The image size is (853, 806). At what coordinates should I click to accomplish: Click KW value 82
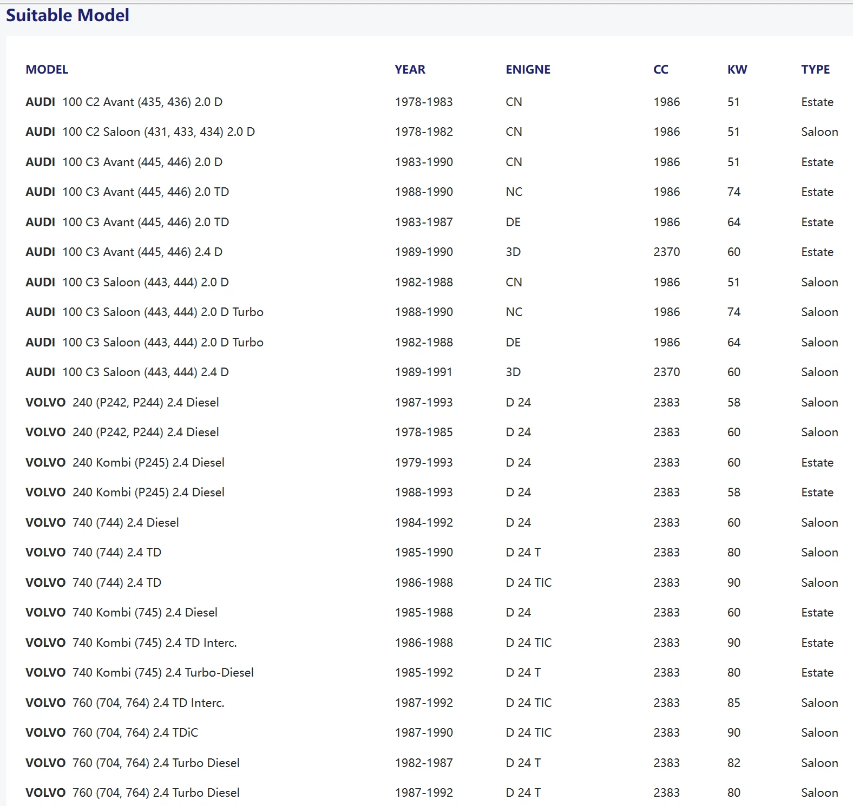[x=734, y=763]
